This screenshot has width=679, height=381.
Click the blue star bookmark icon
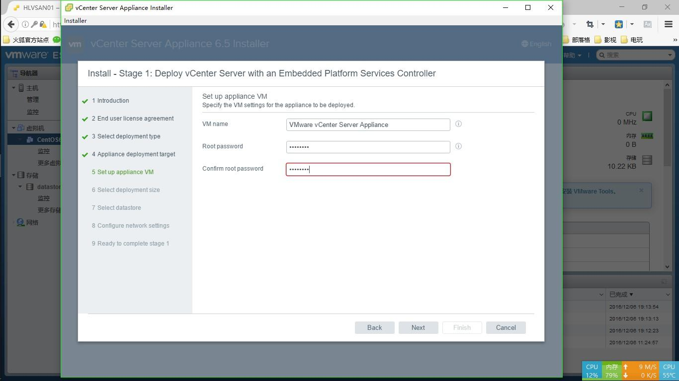619,24
